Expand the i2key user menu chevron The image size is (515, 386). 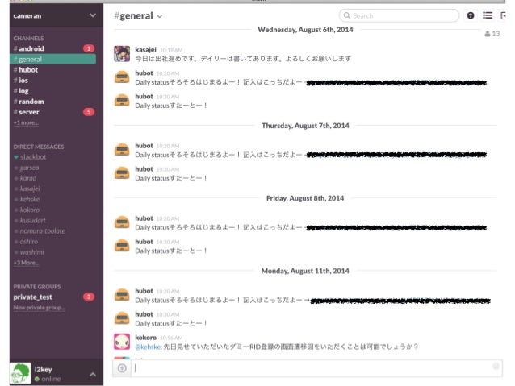coord(93,374)
